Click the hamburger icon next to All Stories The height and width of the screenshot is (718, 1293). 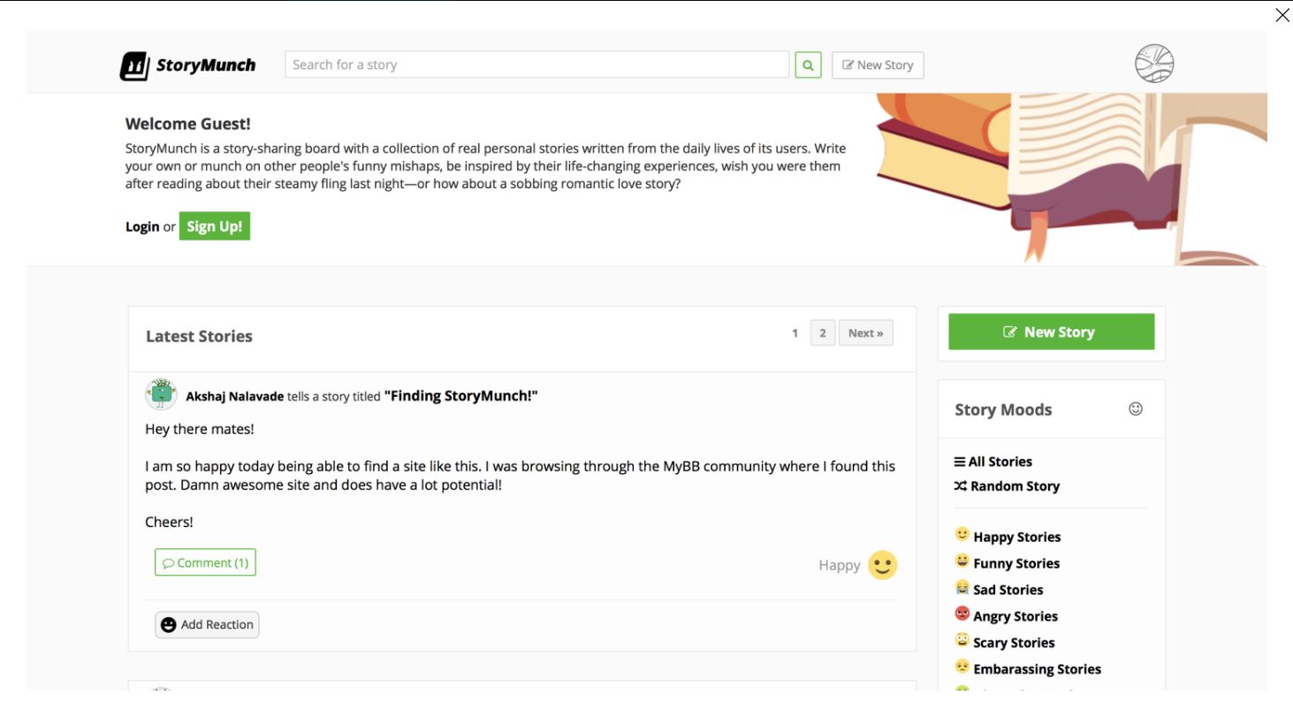(x=961, y=461)
